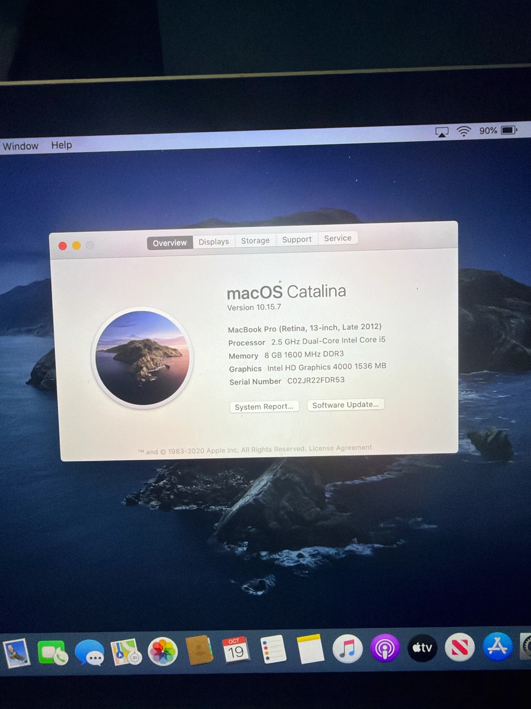Launch the Notes app in the Dock

coord(311,648)
